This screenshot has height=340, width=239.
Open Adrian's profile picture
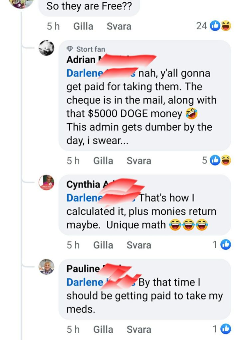46,48
